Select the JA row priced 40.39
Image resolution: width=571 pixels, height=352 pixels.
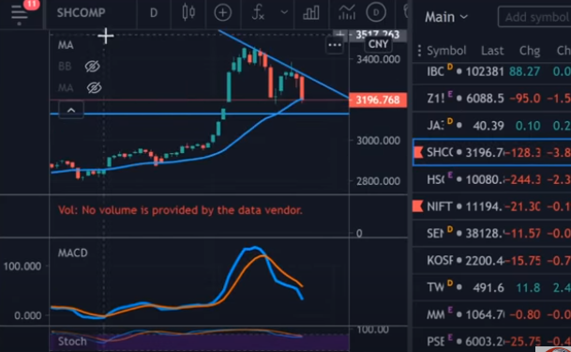point(491,126)
